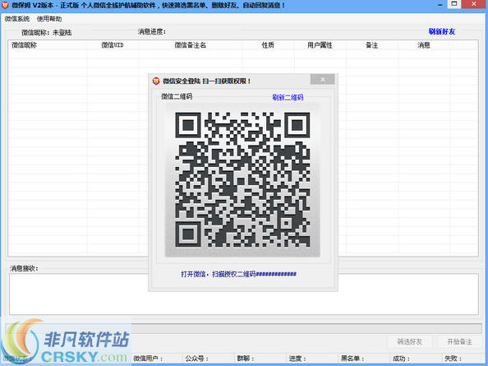Click the 消息进度 label
Viewport: 488px width, 366px height.
[152, 31]
